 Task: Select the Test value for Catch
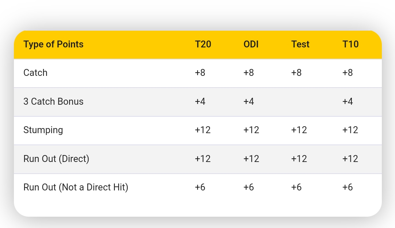click(296, 73)
